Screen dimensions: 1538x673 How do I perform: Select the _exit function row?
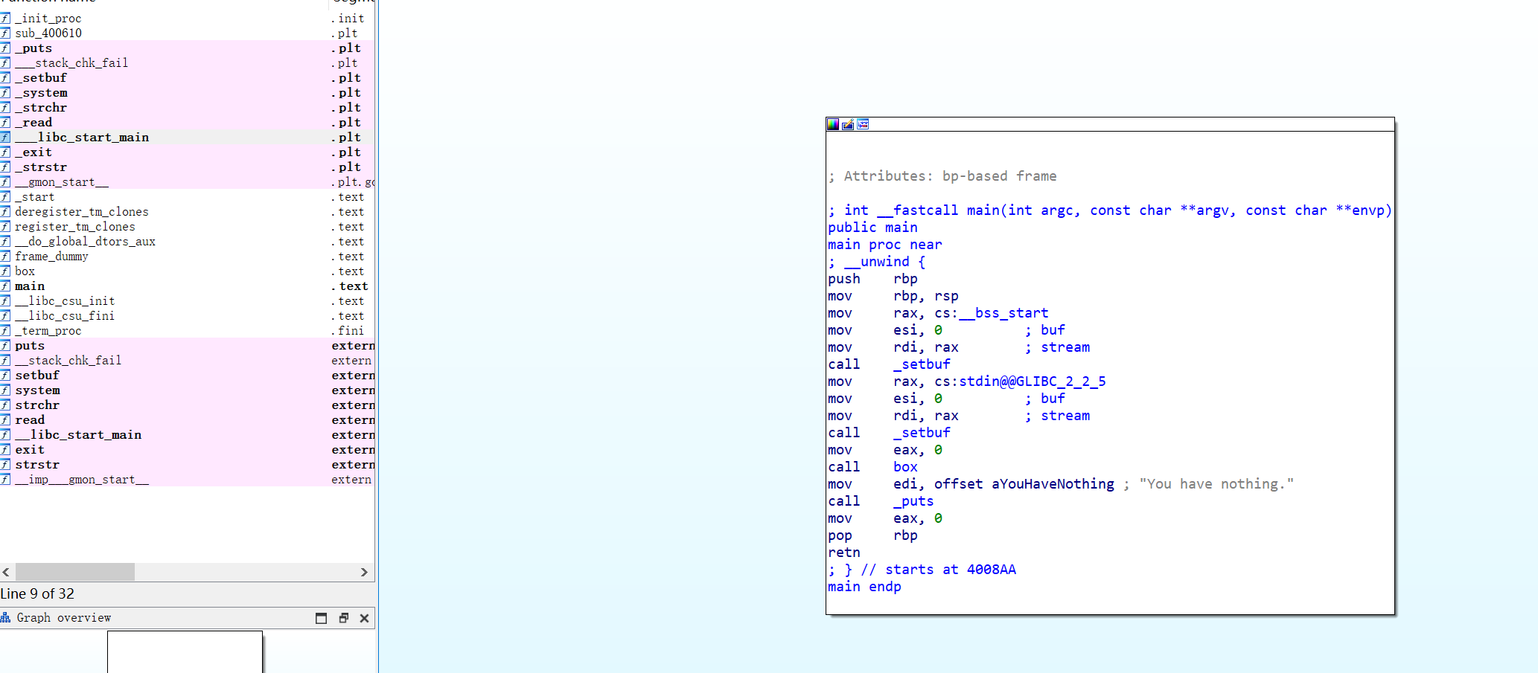click(188, 152)
